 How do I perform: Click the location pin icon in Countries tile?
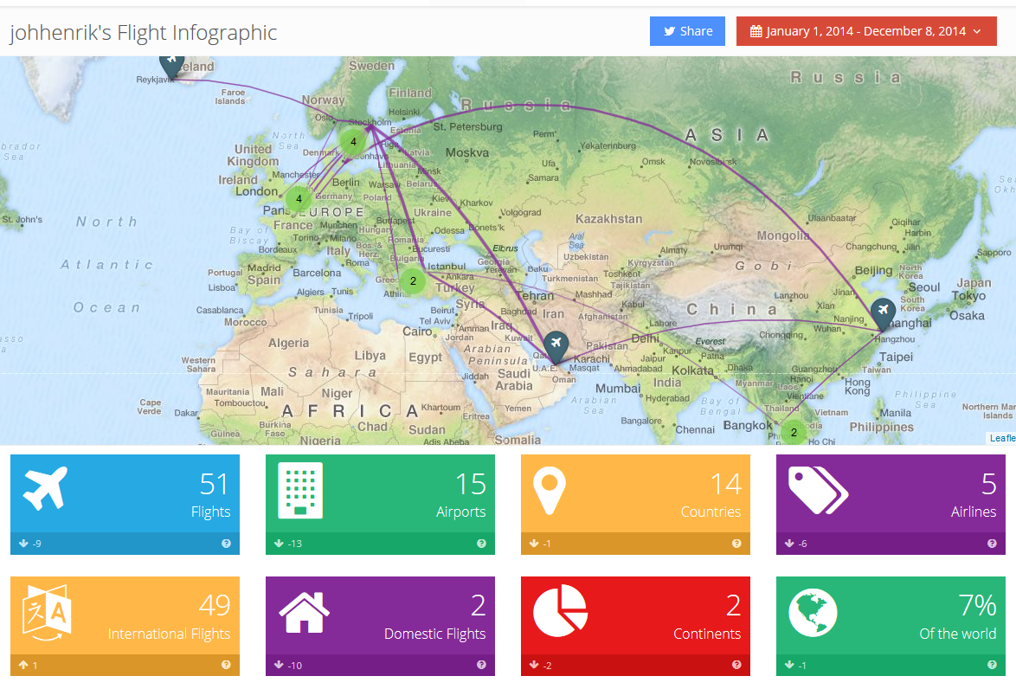pyautogui.click(x=550, y=491)
